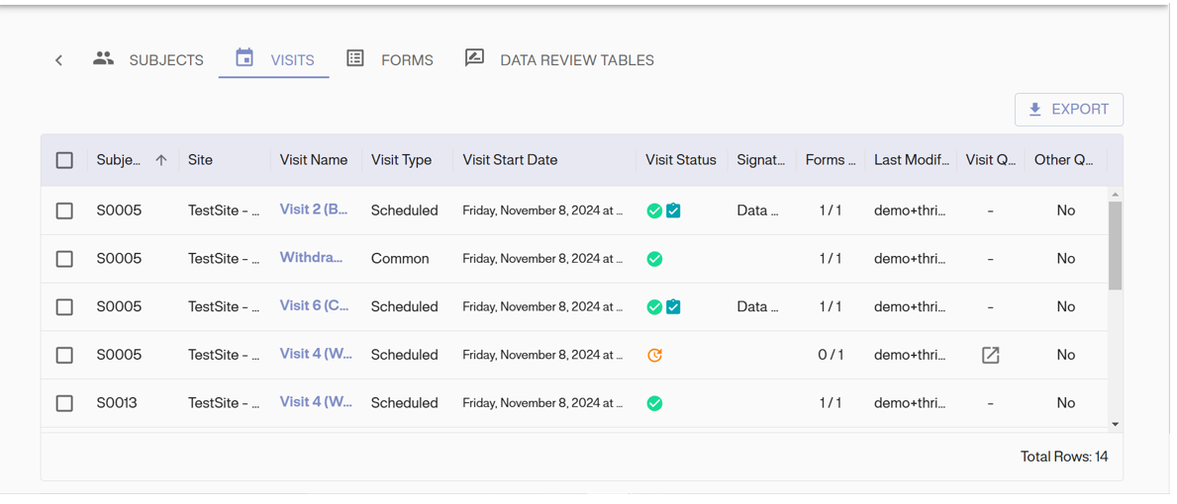Select the checkbox for Visit 2 row
Screen dimensions: 1177x504
coord(64,210)
